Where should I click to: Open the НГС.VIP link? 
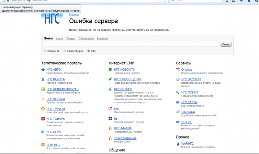coord(187,122)
